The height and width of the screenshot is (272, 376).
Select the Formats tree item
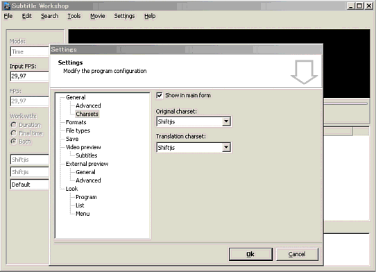point(76,122)
